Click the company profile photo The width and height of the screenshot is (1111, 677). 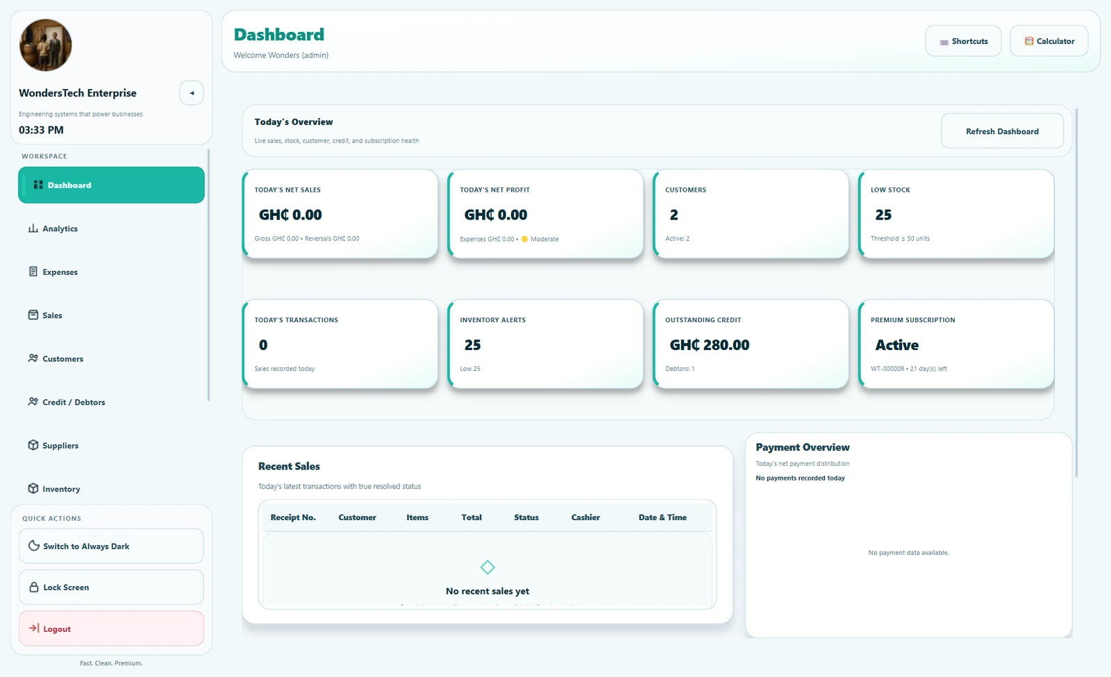click(46, 45)
